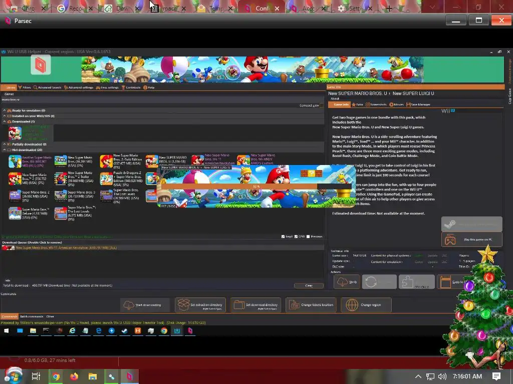Open Chrome in the remote taskbar
Screen dimensions: 513x384
point(164,331)
